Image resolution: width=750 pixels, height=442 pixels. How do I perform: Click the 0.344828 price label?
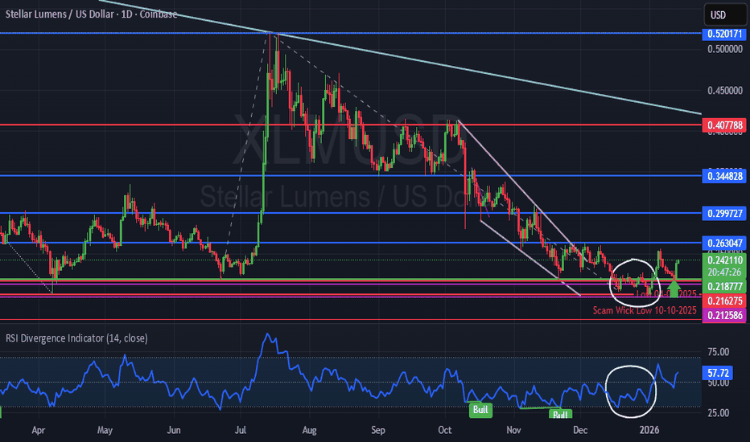tap(725, 174)
